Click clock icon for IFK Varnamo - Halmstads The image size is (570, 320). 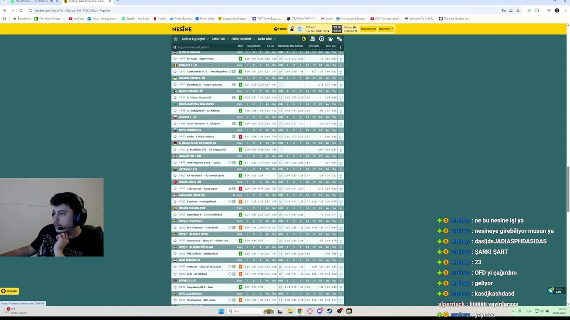point(230,228)
